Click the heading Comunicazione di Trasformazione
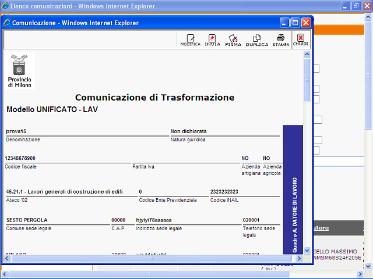 pyautogui.click(x=155, y=98)
